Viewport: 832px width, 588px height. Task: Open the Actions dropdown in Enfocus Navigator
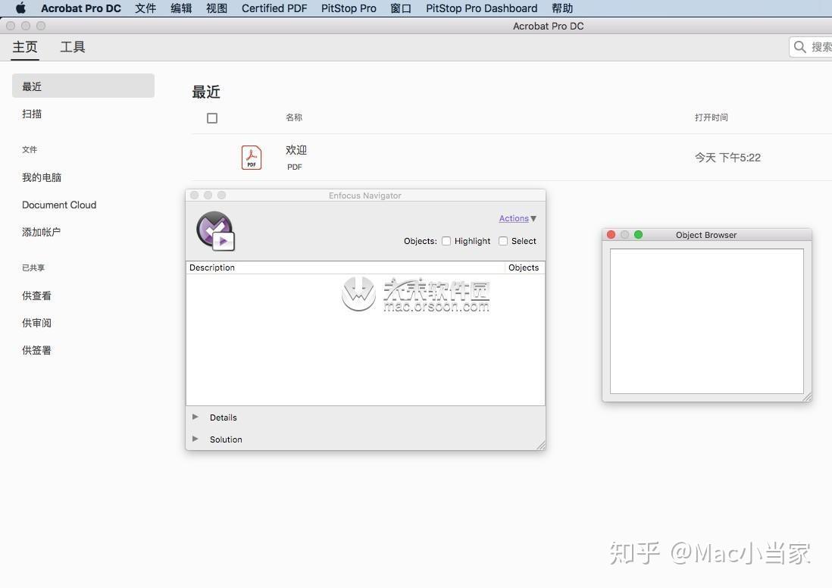click(x=517, y=218)
